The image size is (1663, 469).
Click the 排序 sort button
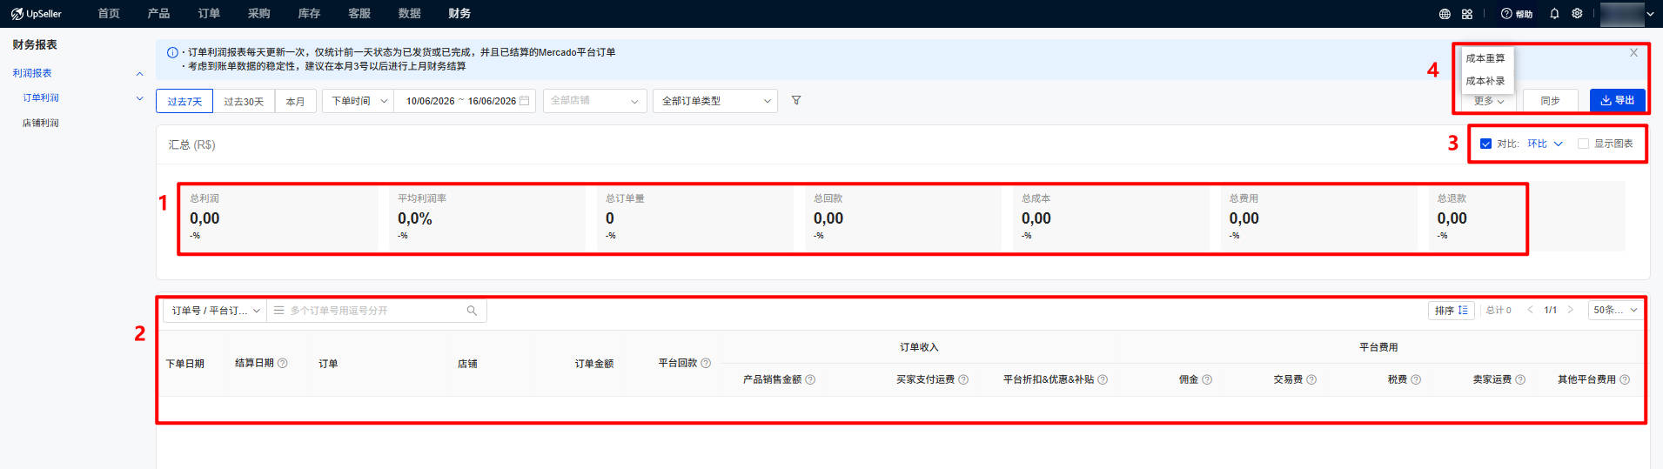coord(1452,311)
